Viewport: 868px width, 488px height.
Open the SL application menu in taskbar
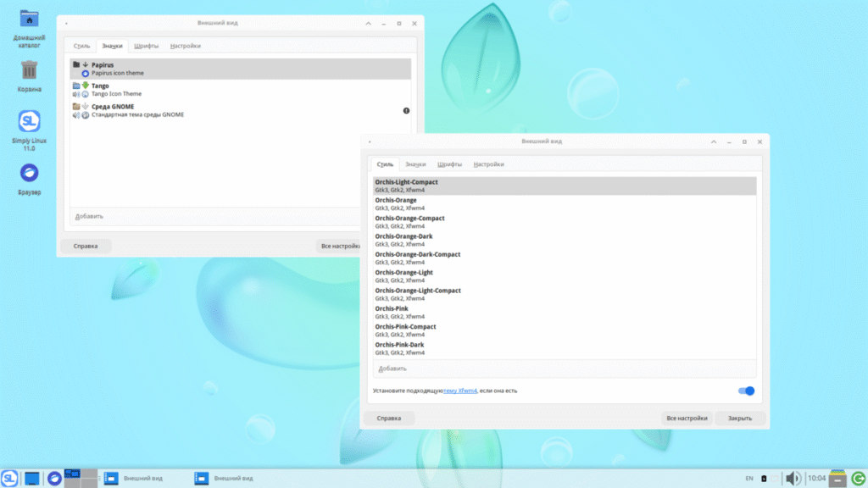(x=10, y=476)
